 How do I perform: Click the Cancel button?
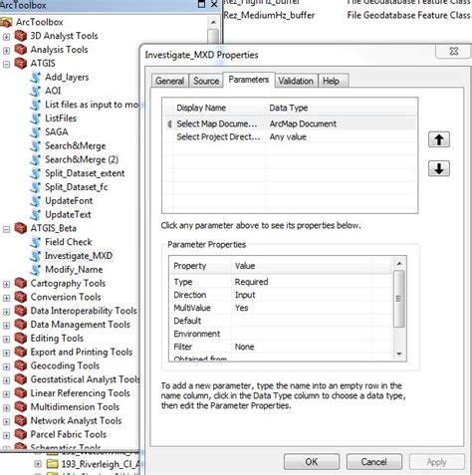[374, 462]
